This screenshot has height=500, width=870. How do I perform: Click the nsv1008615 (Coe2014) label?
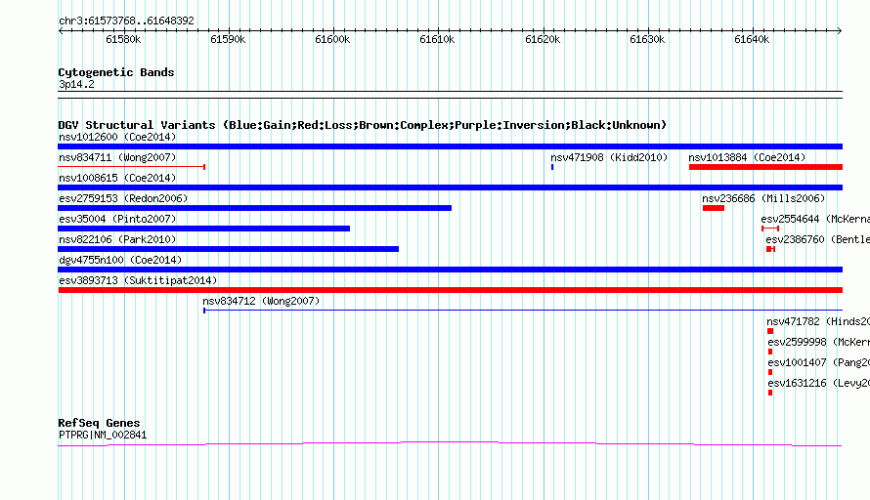(117, 178)
